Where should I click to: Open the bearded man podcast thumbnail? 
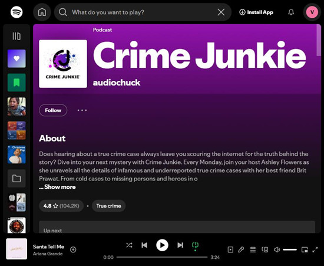16,225
